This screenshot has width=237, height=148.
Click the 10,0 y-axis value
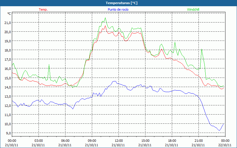click(8, 124)
